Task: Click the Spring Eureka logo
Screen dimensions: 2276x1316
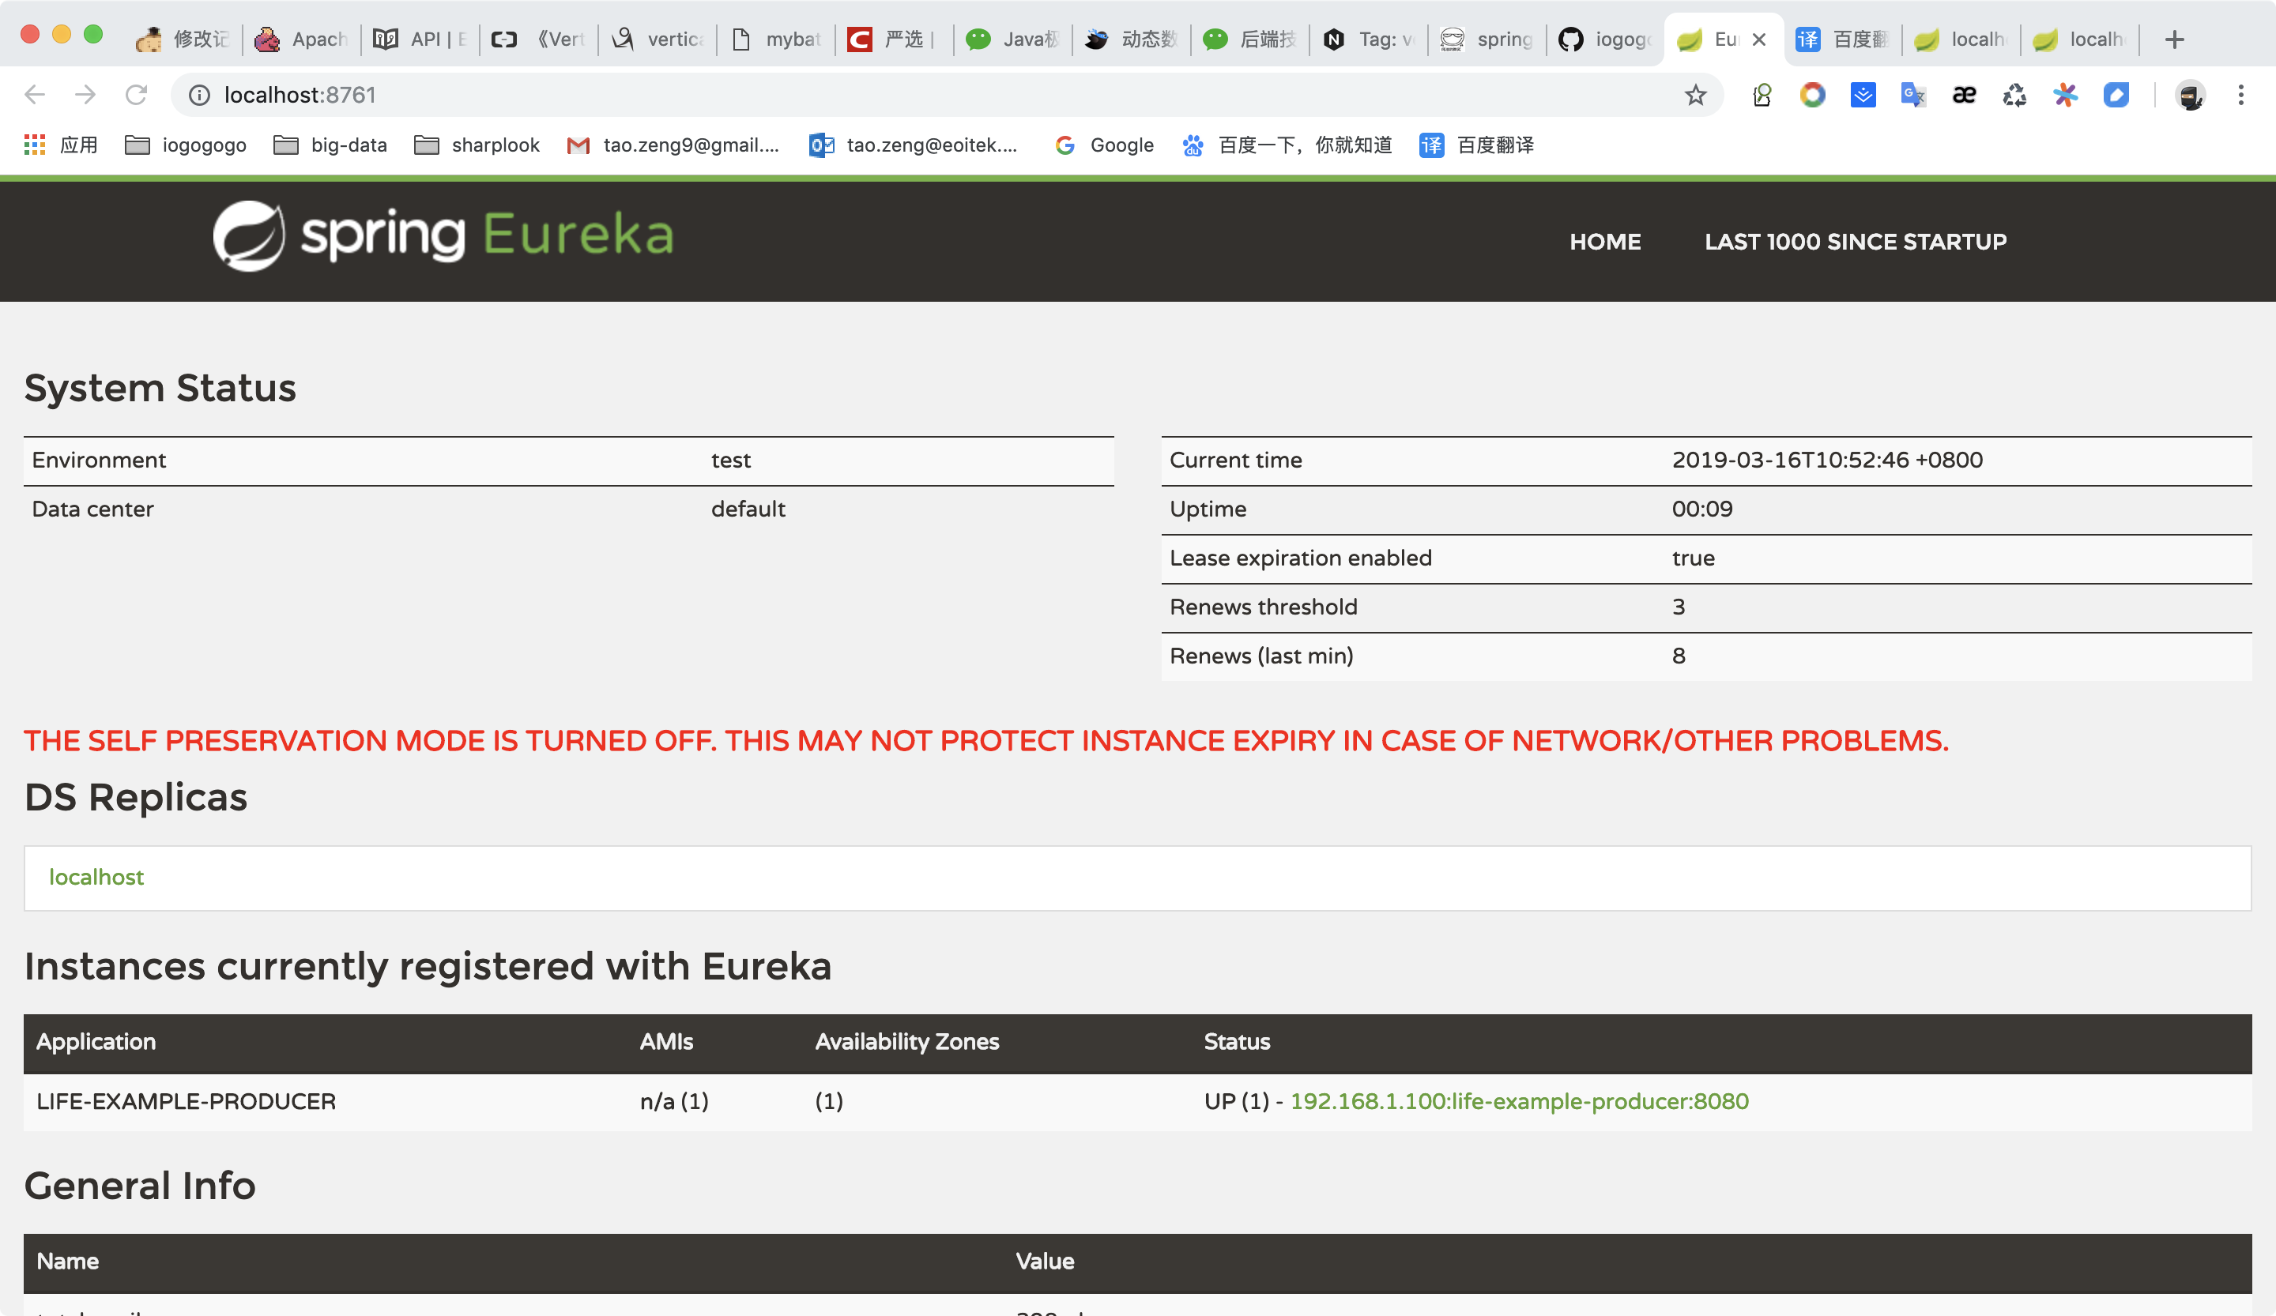Action: click(x=443, y=235)
